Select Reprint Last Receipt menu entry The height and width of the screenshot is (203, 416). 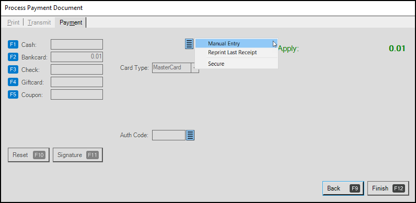236,53
